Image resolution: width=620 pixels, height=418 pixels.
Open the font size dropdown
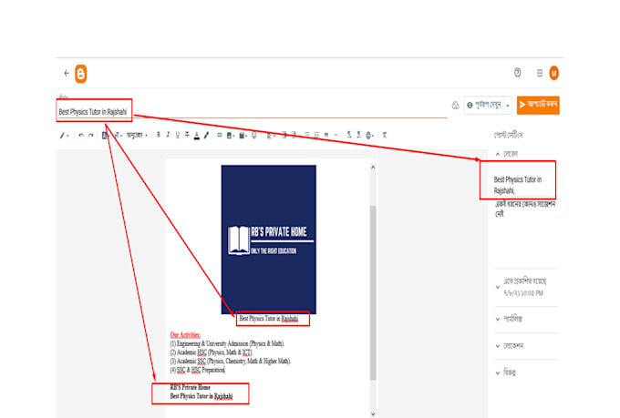(x=119, y=136)
